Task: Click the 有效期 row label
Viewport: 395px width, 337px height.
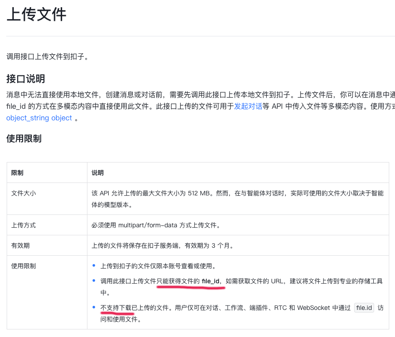Action: [21, 245]
